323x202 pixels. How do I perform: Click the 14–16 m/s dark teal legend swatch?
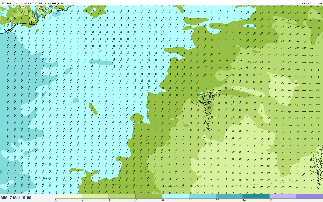[x=256, y=196]
